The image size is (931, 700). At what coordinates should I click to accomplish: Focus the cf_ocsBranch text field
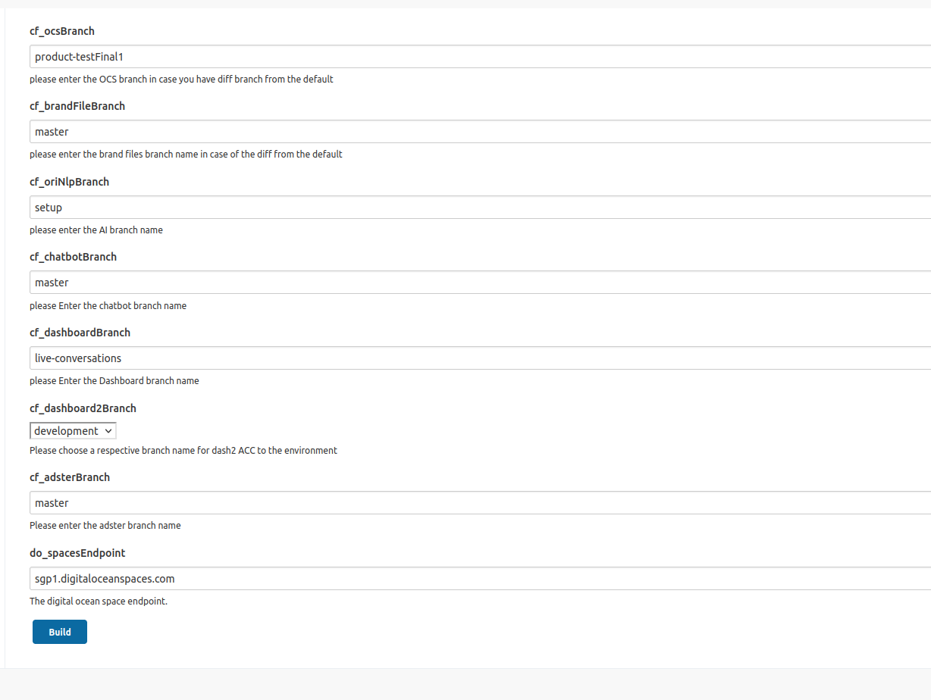pyautogui.click(x=479, y=57)
